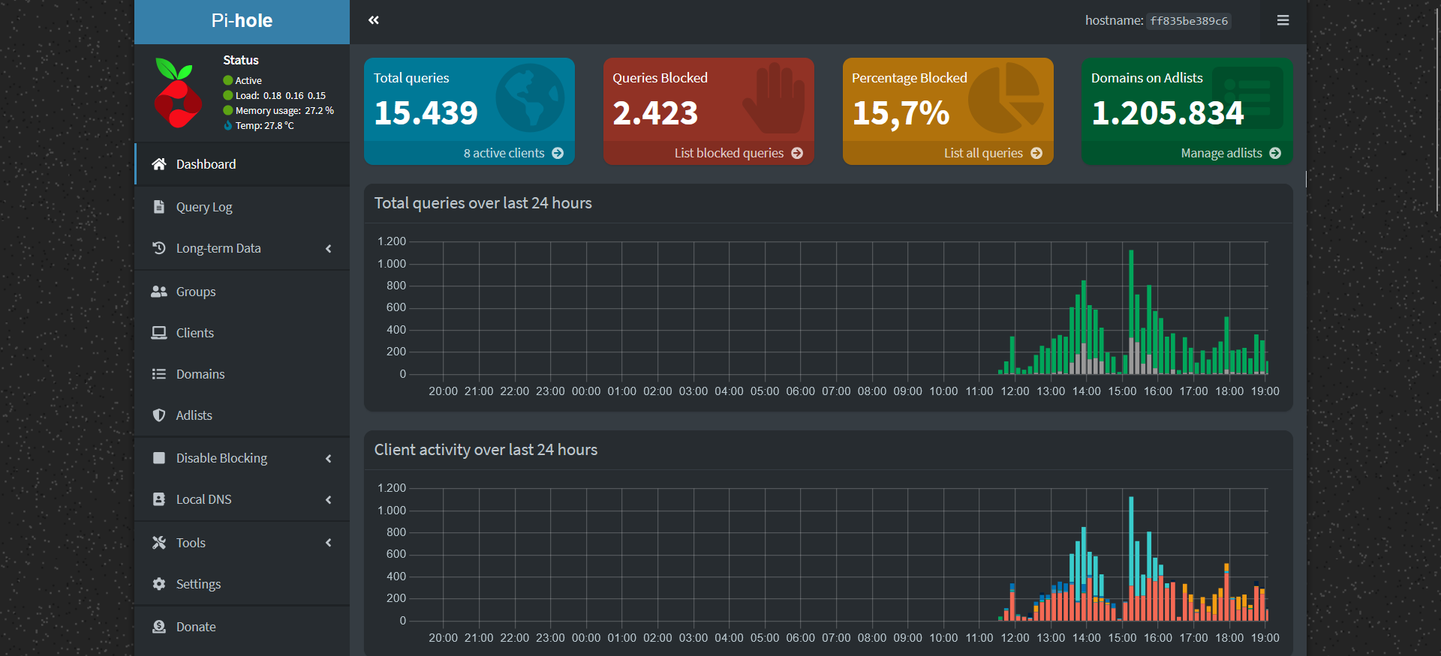1441x656 pixels.
Task: Collapse the sidebar with double-chevron icon
Action: [374, 20]
